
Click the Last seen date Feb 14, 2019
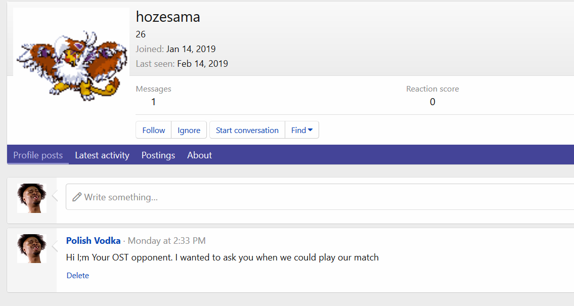tap(202, 64)
